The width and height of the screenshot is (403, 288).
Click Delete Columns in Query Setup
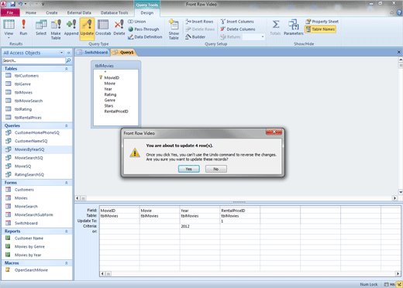point(238,29)
